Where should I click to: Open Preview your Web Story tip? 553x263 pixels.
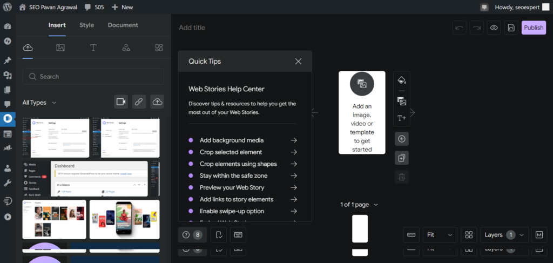(243, 187)
